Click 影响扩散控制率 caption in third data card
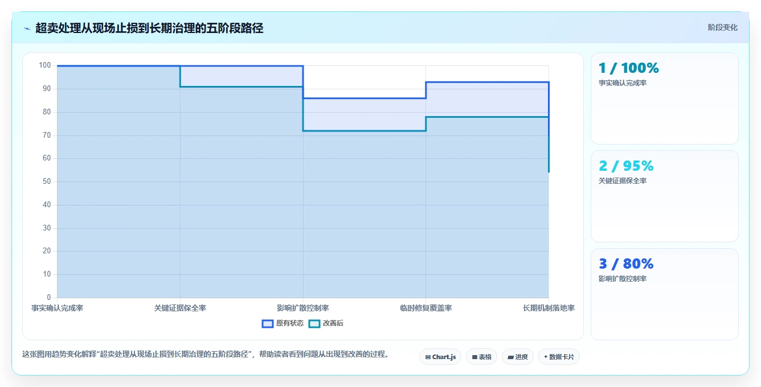Screen dimensions: 761x387 [622, 279]
